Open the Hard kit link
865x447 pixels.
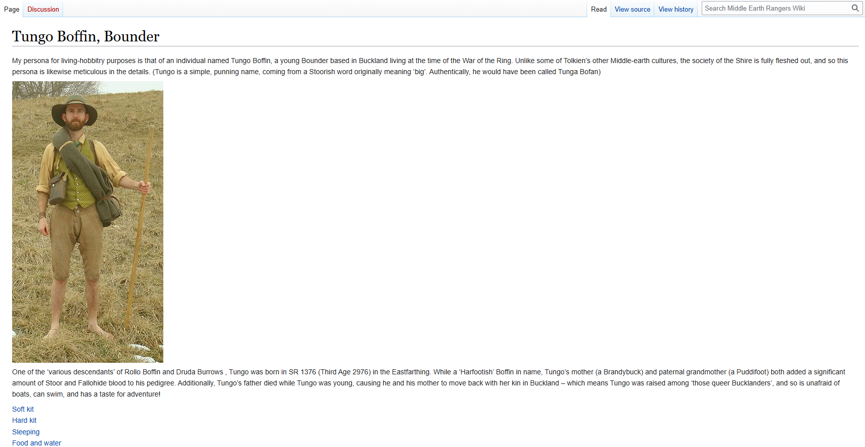click(24, 420)
